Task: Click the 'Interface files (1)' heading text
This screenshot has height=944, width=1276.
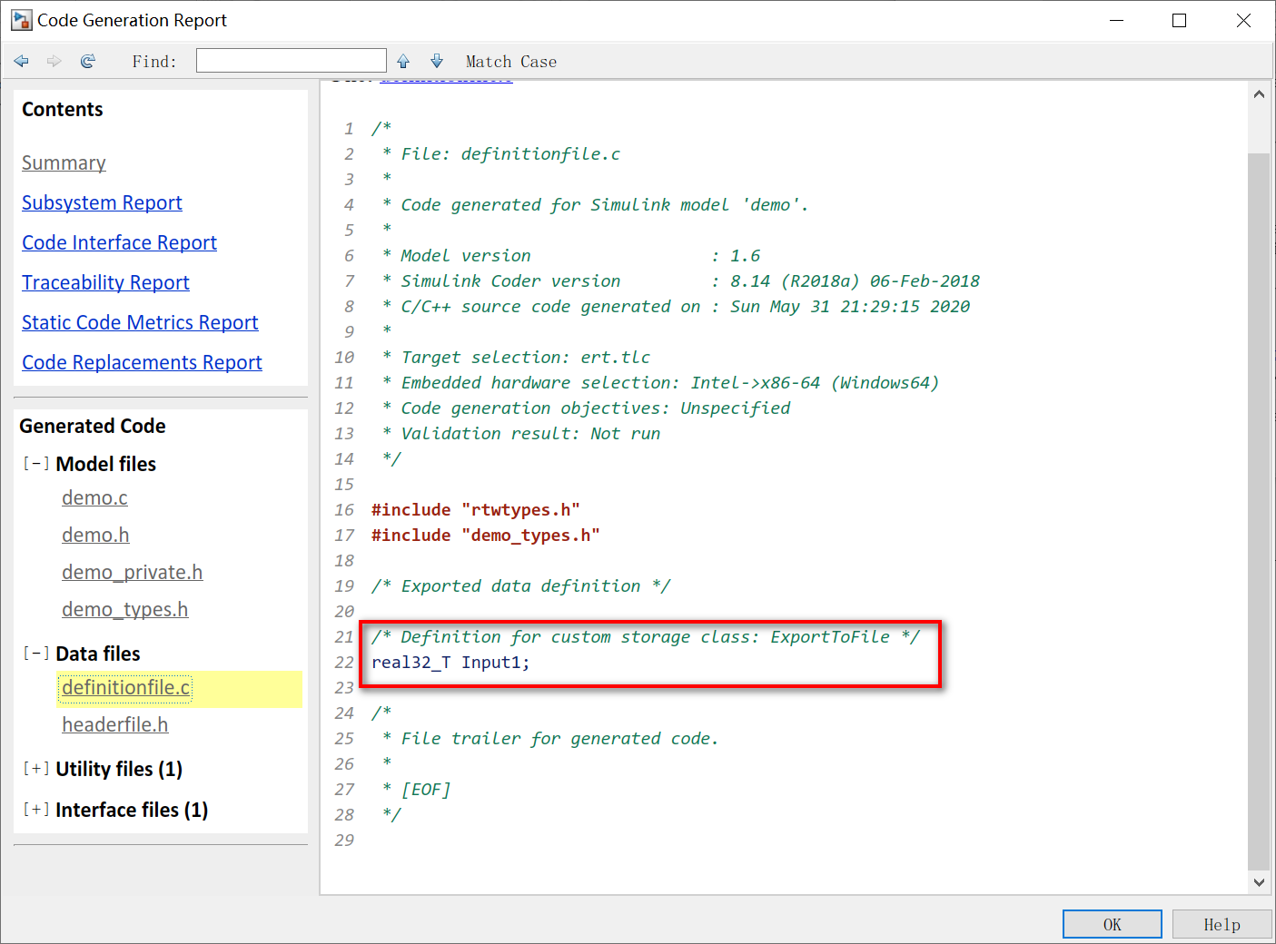Action: pos(132,810)
